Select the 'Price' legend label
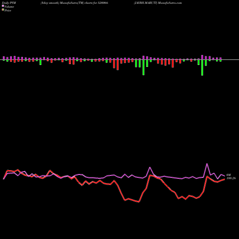239x239 pixels. tap(8, 11)
